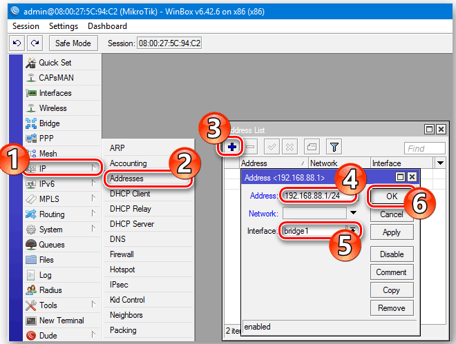
Task: Select DHCP Client in IP submenu
Action: point(149,194)
